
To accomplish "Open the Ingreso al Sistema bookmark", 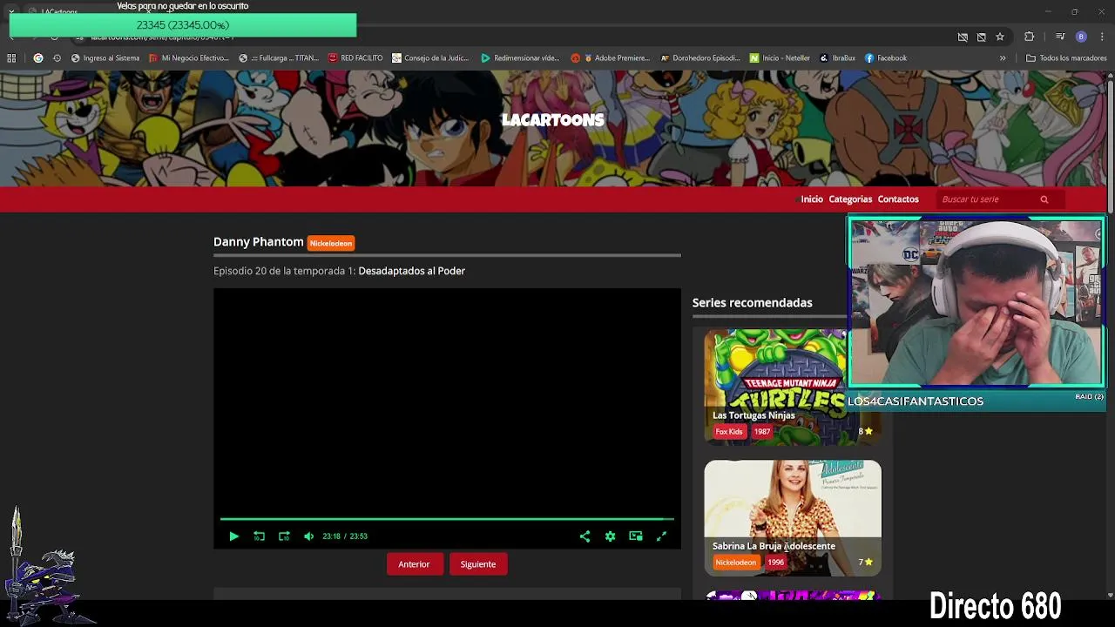I will point(105,58).
